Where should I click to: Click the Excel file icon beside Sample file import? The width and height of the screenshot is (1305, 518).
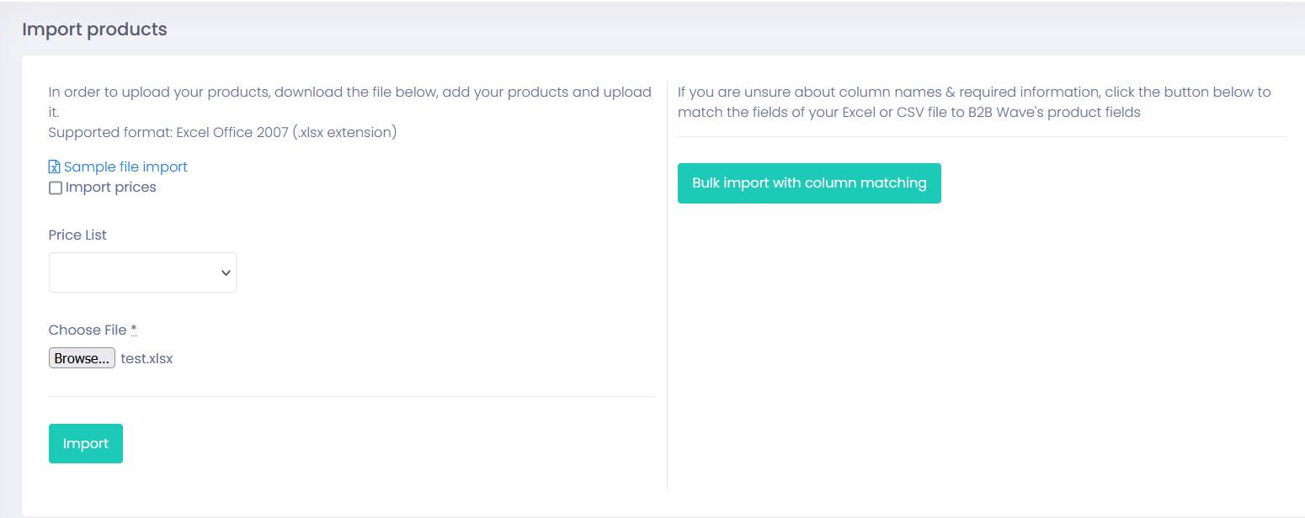pos(55,166)
